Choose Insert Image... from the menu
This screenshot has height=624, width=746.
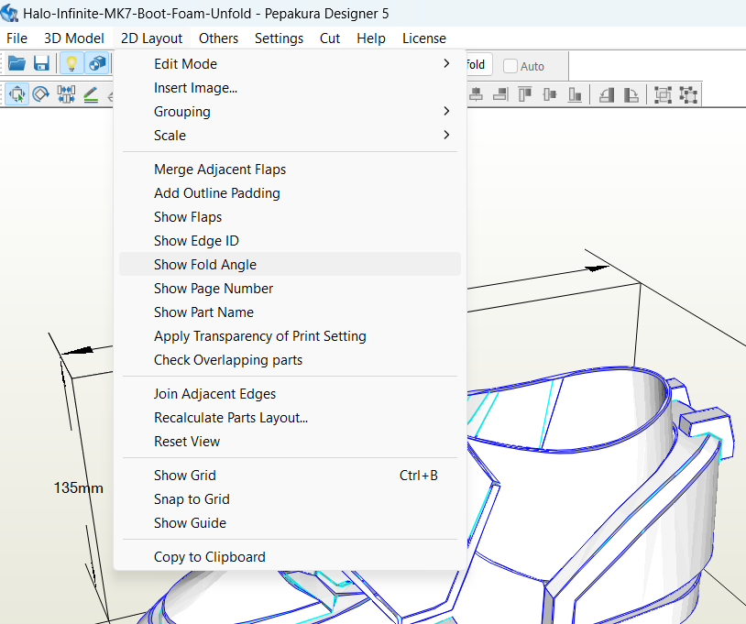(290, 88)
